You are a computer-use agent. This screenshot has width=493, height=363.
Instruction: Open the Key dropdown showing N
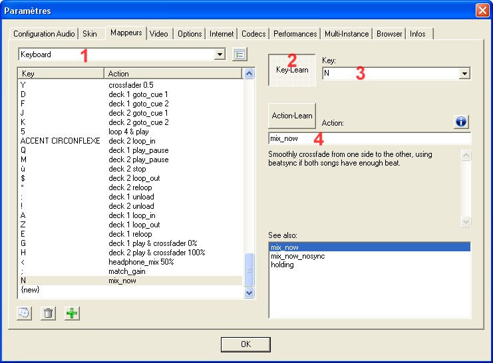click(465, 74)
